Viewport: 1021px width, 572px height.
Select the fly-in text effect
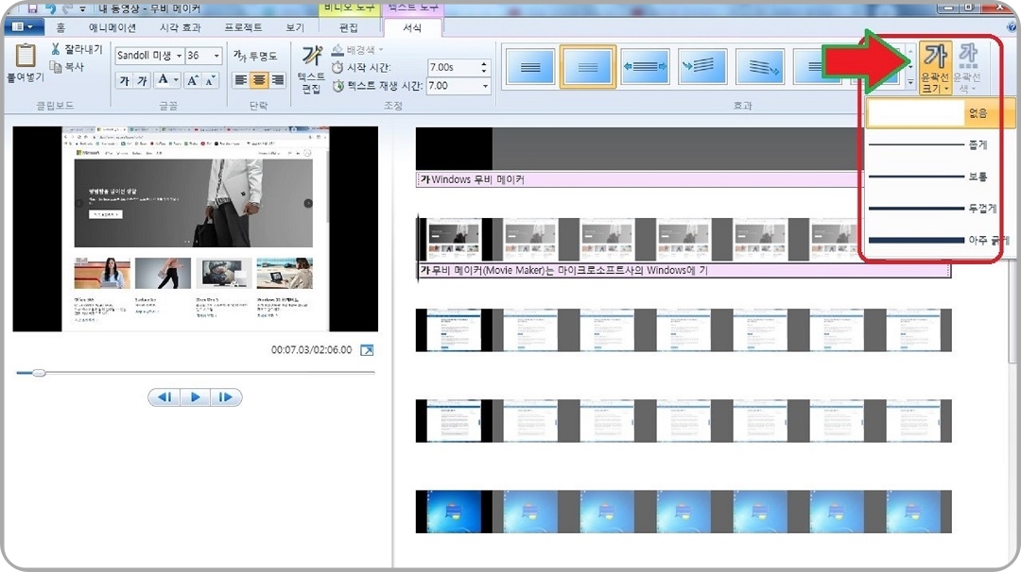click(701, 66)
